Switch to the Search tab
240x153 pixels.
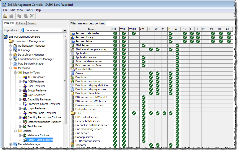(x=32, y=23)
